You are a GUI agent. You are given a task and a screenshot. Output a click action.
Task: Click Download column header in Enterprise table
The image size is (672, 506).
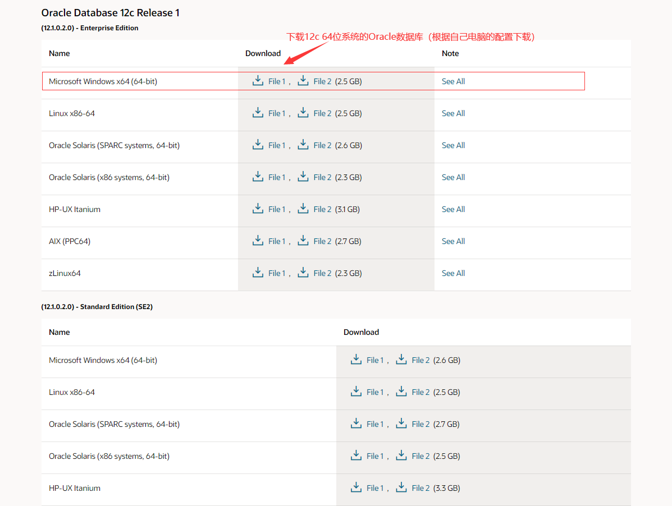[x=263, y=53]
